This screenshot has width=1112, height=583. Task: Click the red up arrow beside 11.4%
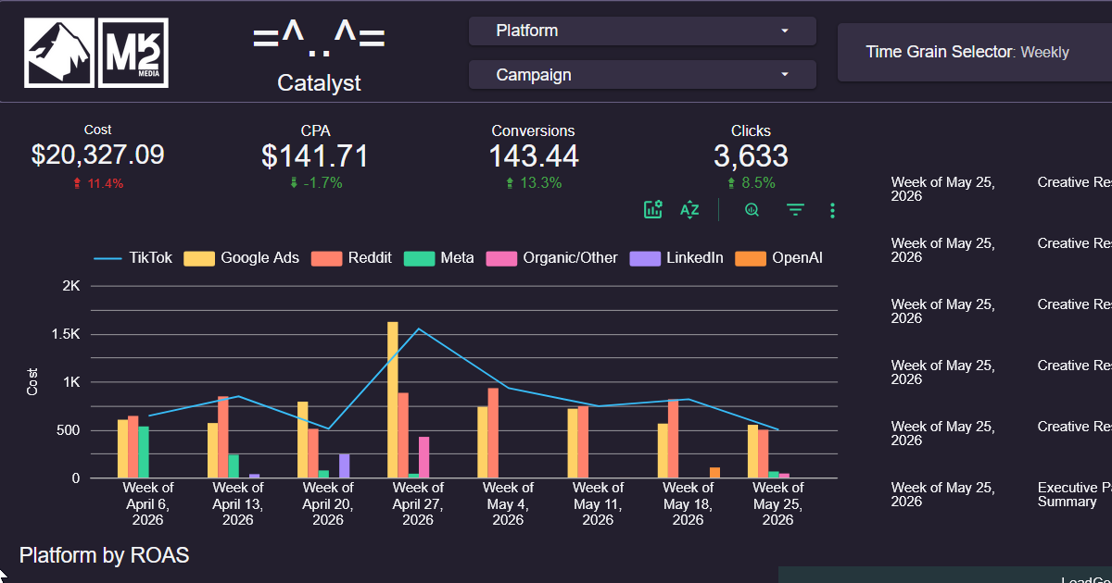(78, 183)
